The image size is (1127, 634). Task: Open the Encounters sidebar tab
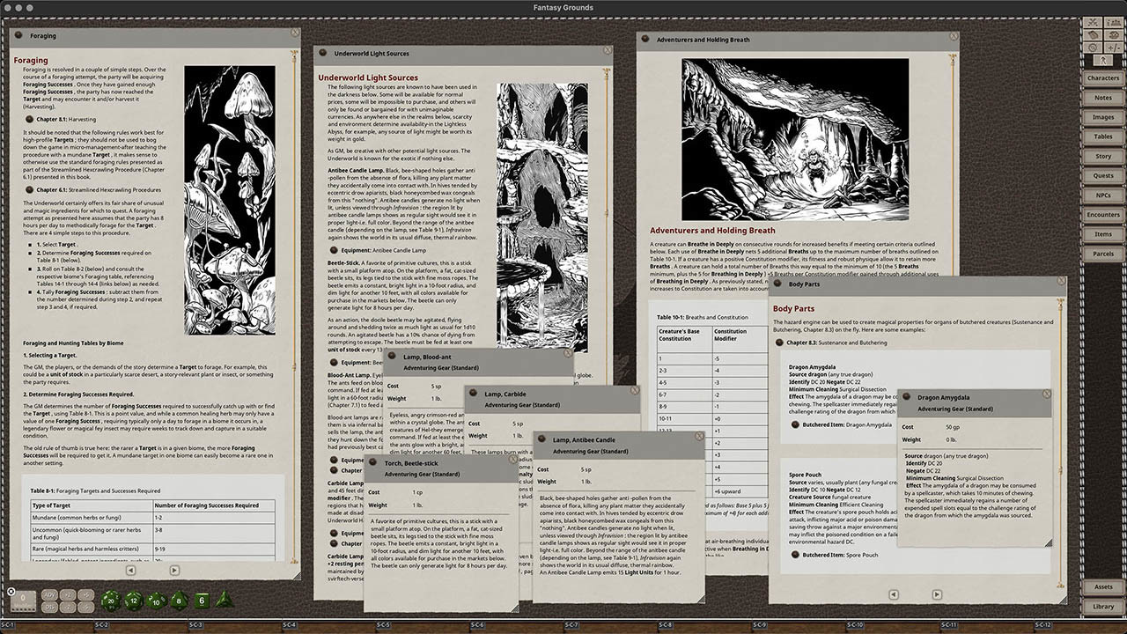coord(1102,215)
